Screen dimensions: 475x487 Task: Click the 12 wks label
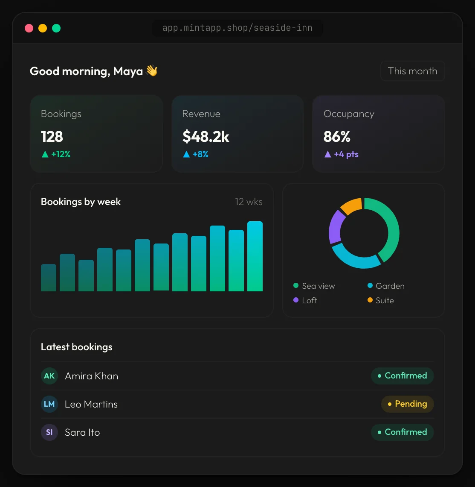point(249,202)
